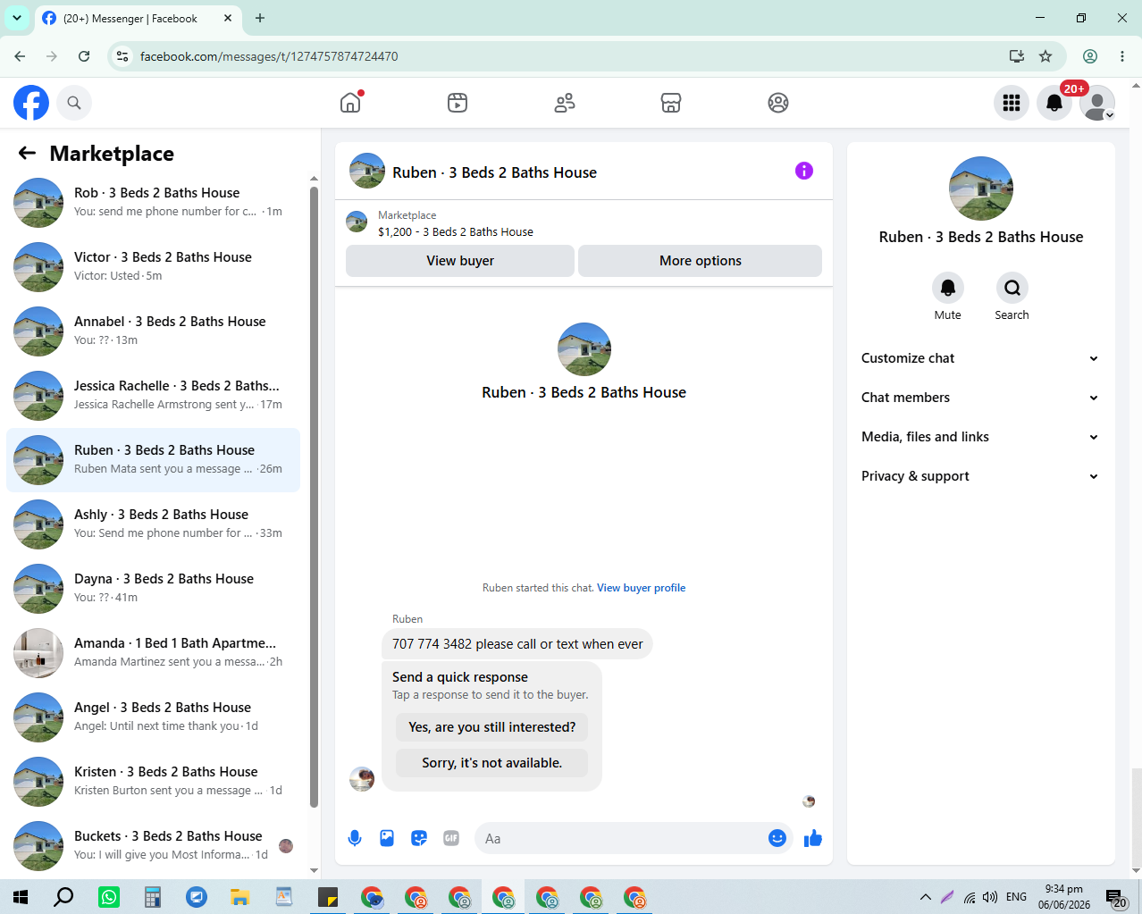Send a thumbs up like
Image resolution: width=1142 pixels, height=914 pixels.
tap(813, 838)
